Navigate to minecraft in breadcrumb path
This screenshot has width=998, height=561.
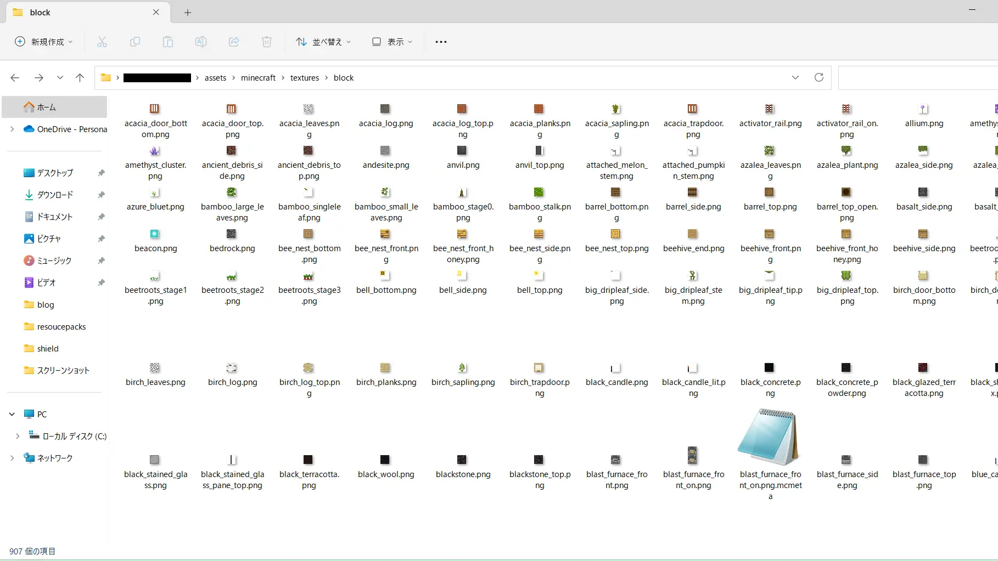pos(258,78)
